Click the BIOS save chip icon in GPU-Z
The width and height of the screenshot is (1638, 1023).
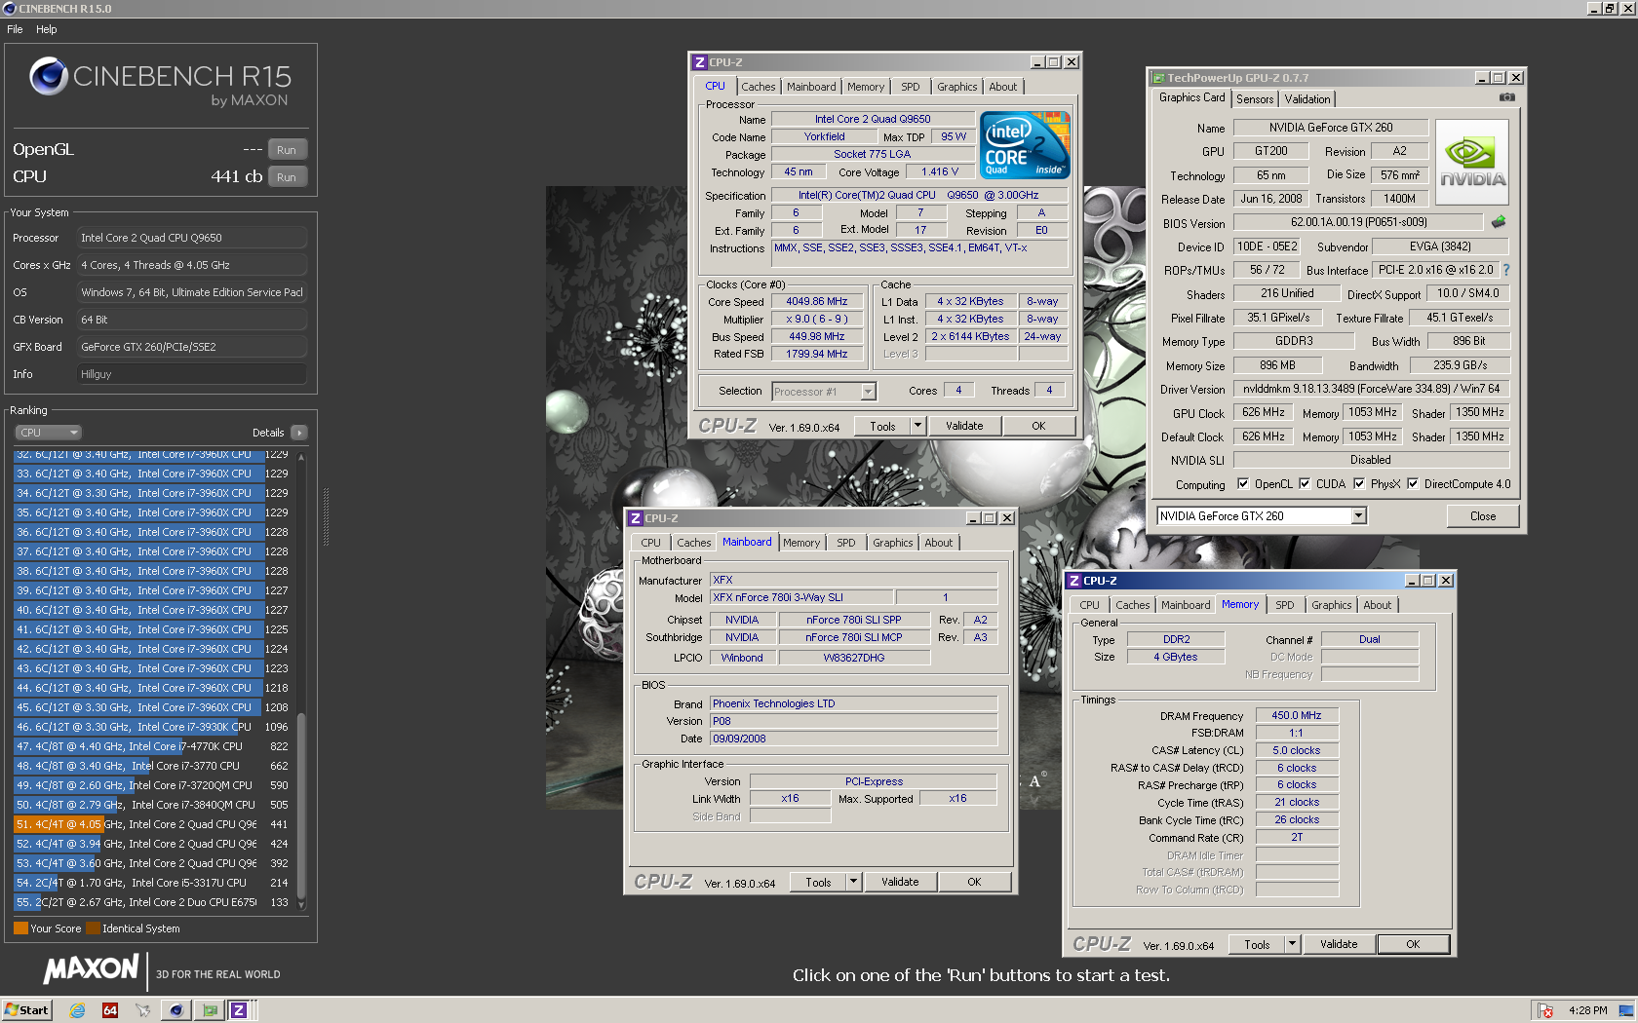click(x=1499, y=222)
